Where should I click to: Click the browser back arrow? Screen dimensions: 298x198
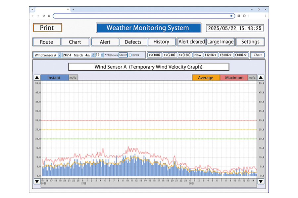(x=33, y=16)
